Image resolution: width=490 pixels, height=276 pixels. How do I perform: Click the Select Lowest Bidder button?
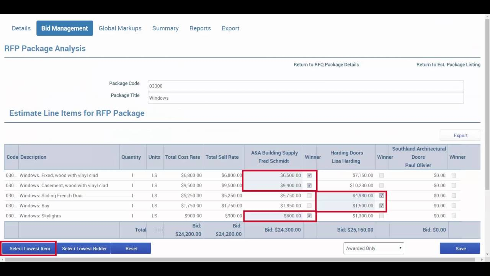(84, 248)
